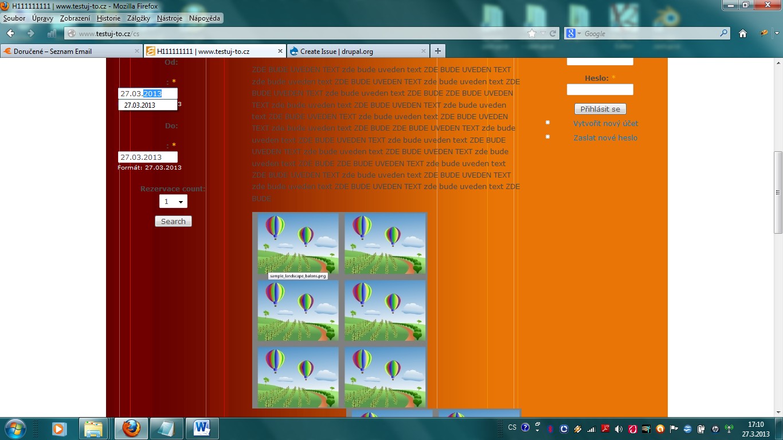Switch to Microsoft Word on the taskbar
The height and width of the screenshot is (440, 783).
pyautogui.click(x=202, y=429)
